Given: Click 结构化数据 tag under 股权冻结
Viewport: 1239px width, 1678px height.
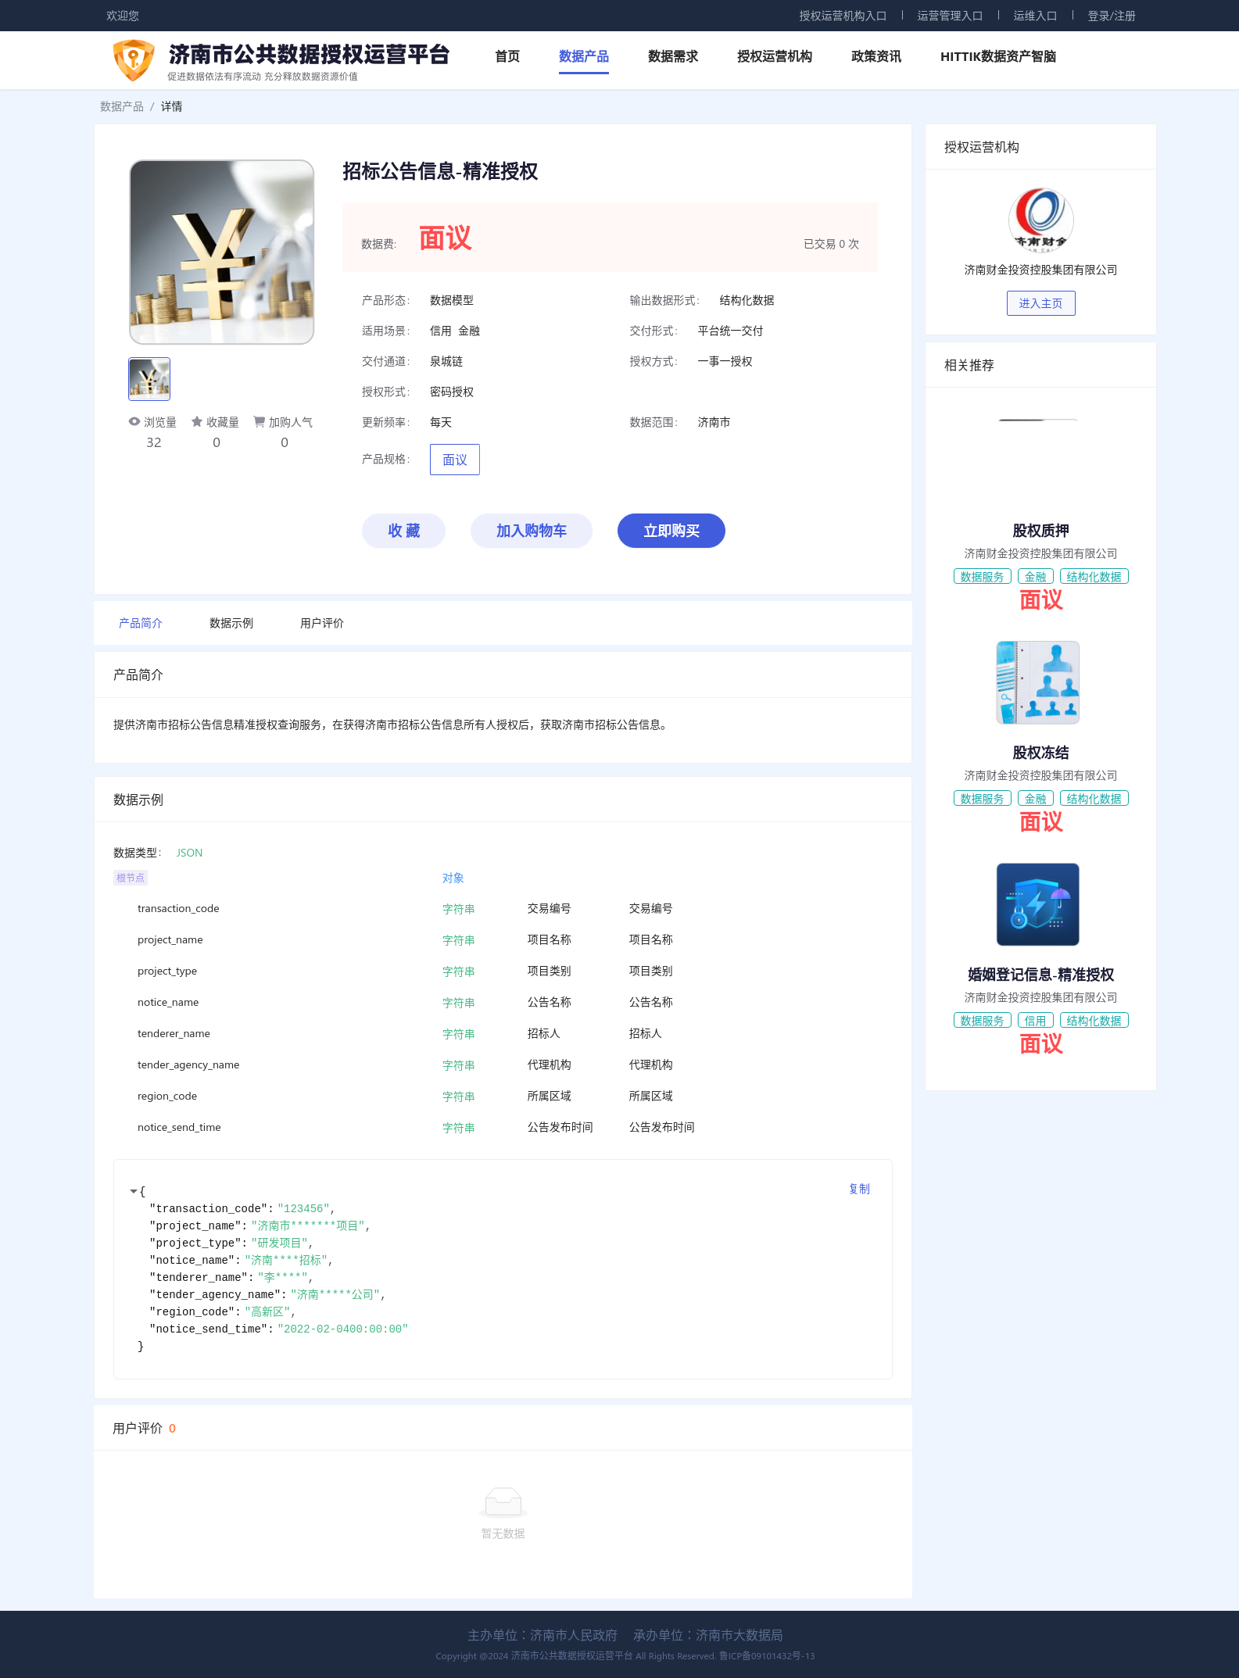Looking at the screenshot, I should pos(1094,799).
